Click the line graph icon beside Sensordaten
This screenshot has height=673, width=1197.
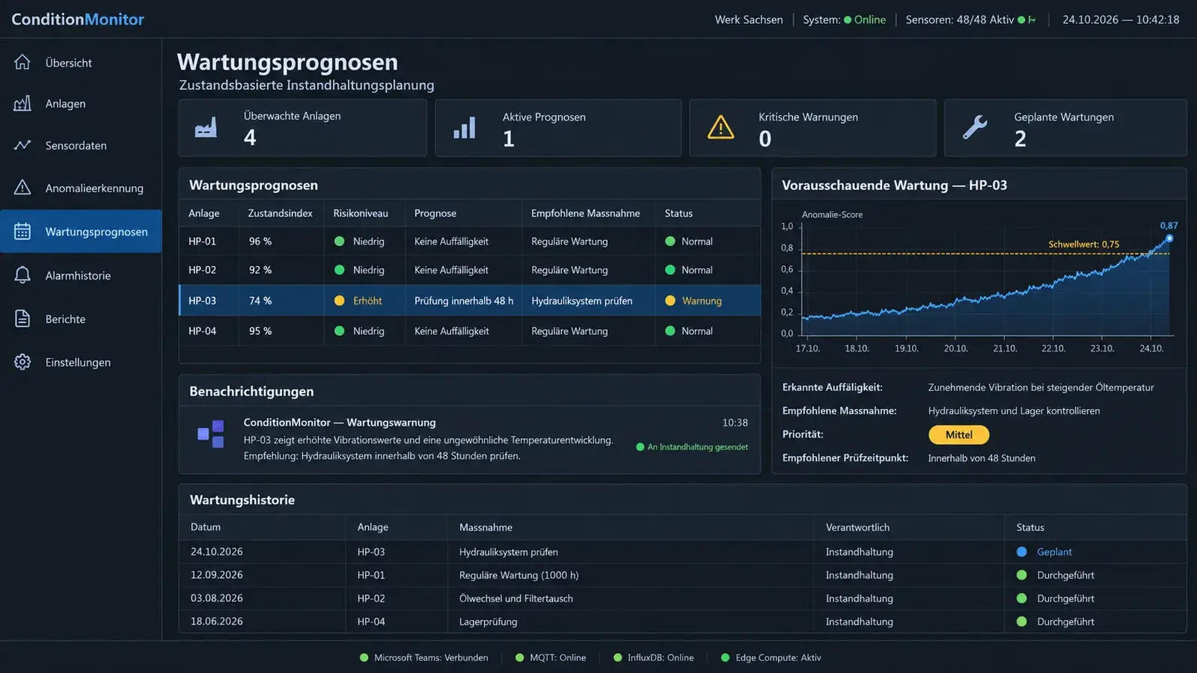(x=22, y=145)
